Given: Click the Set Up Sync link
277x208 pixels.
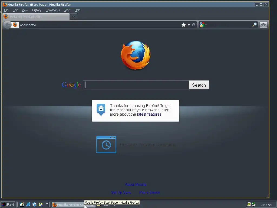Looking at the screenshot, I should pos(121,193).
